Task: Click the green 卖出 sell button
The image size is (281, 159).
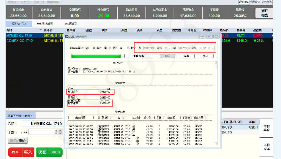Action: [49, 152]
